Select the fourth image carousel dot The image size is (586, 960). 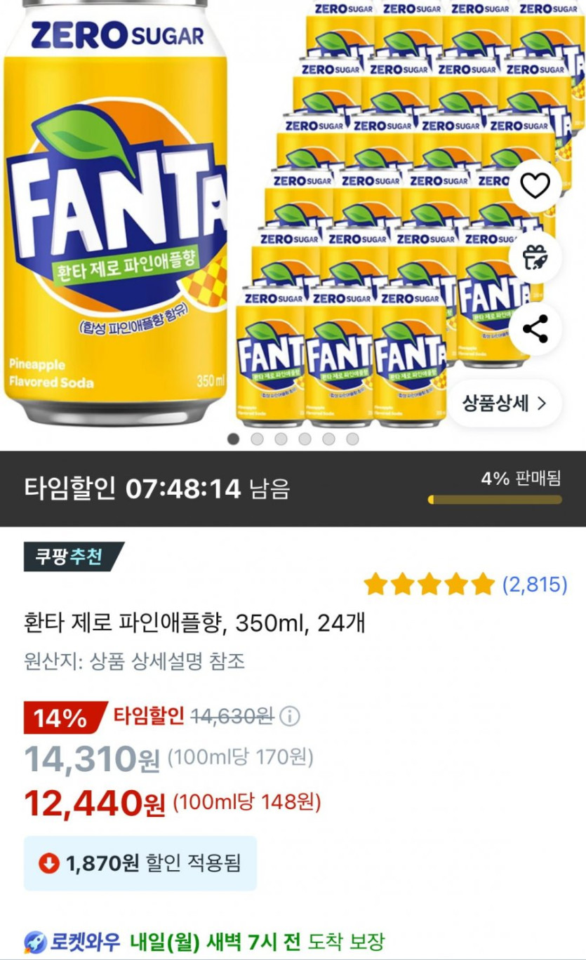[305, 439]
